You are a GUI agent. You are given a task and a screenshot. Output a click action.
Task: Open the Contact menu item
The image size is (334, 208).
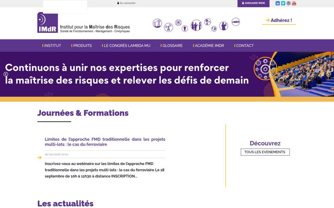click(x=244, y=46)
